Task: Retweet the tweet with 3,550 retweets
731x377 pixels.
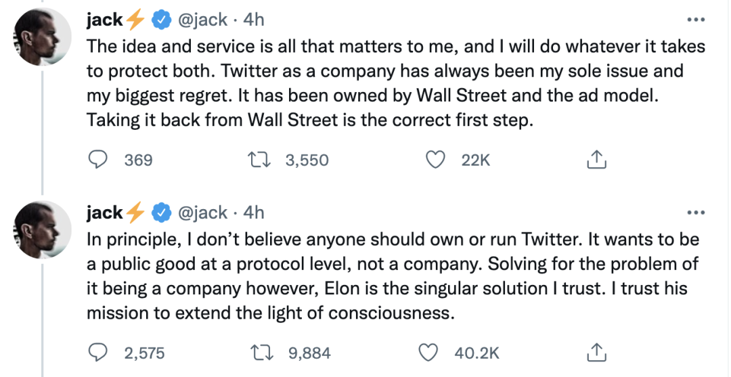Action: tap(261, 160)
